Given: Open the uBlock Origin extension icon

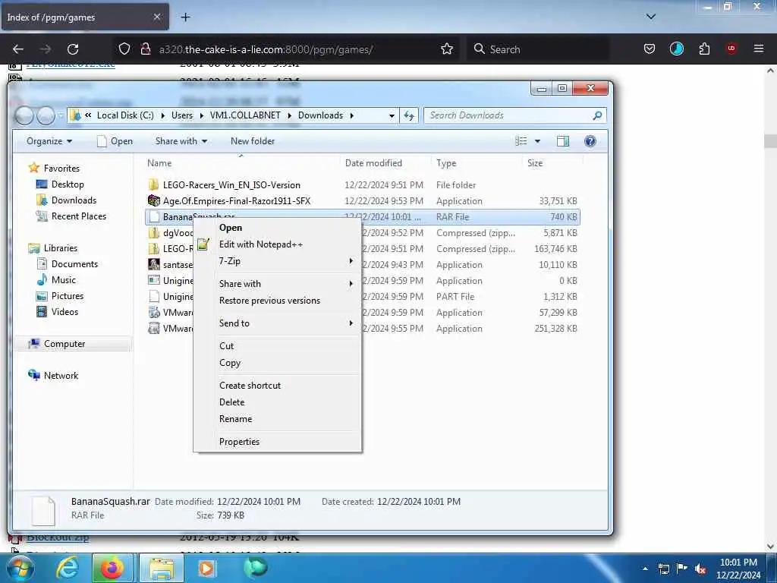Looking at the screenshot, I should (731, 49).
